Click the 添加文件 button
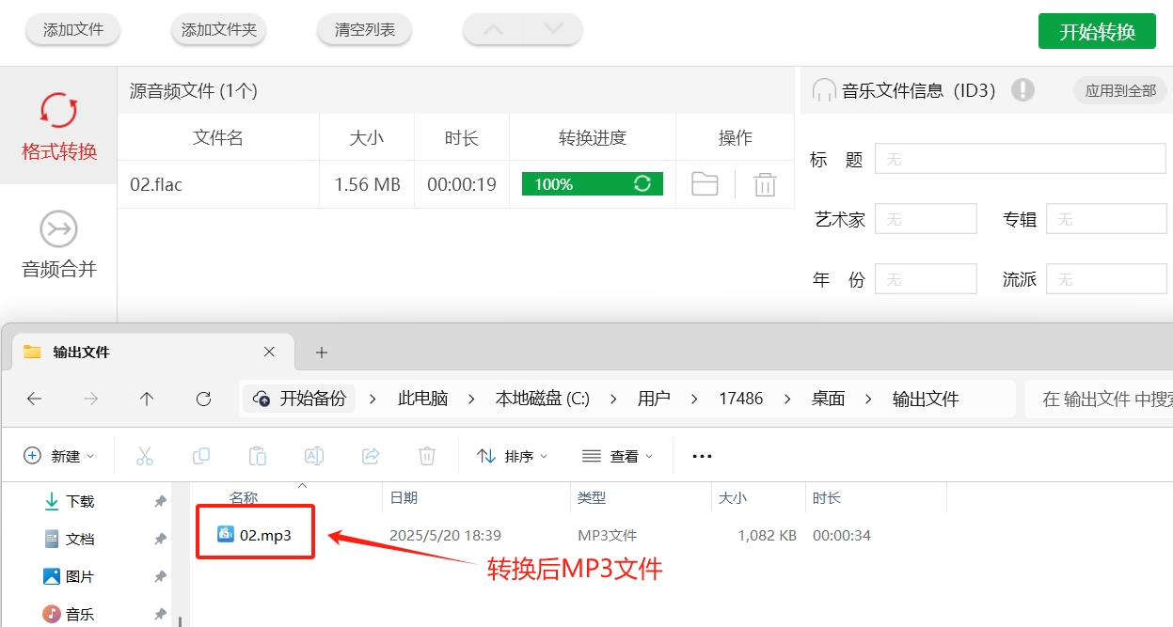 point(73,30)
